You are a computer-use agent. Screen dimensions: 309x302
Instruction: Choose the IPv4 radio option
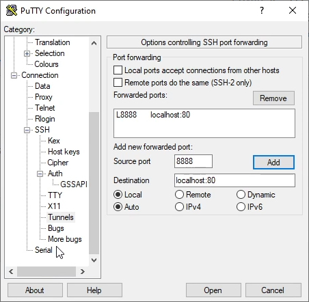coord(179,207)
